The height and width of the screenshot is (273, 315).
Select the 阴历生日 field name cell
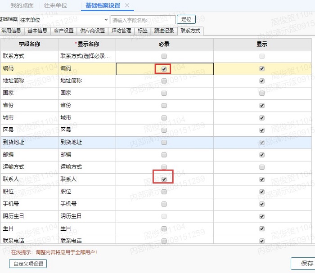[x=29, y=216]
